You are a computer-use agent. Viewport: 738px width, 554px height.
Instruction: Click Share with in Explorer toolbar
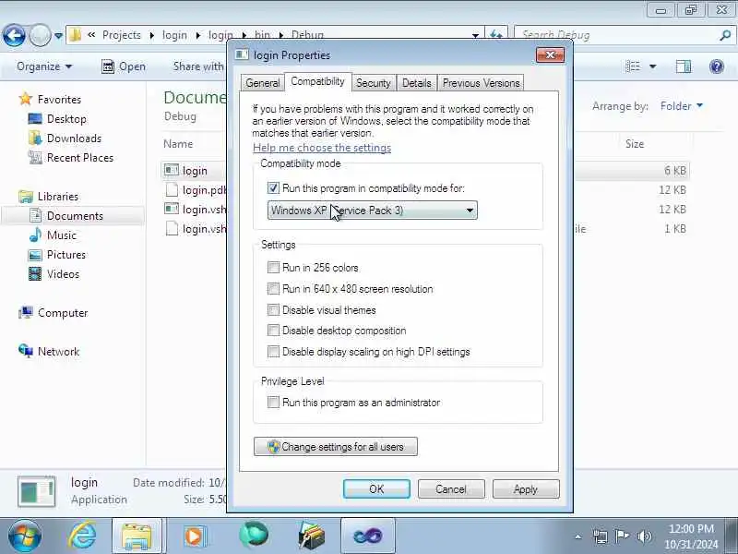[198, 66]
